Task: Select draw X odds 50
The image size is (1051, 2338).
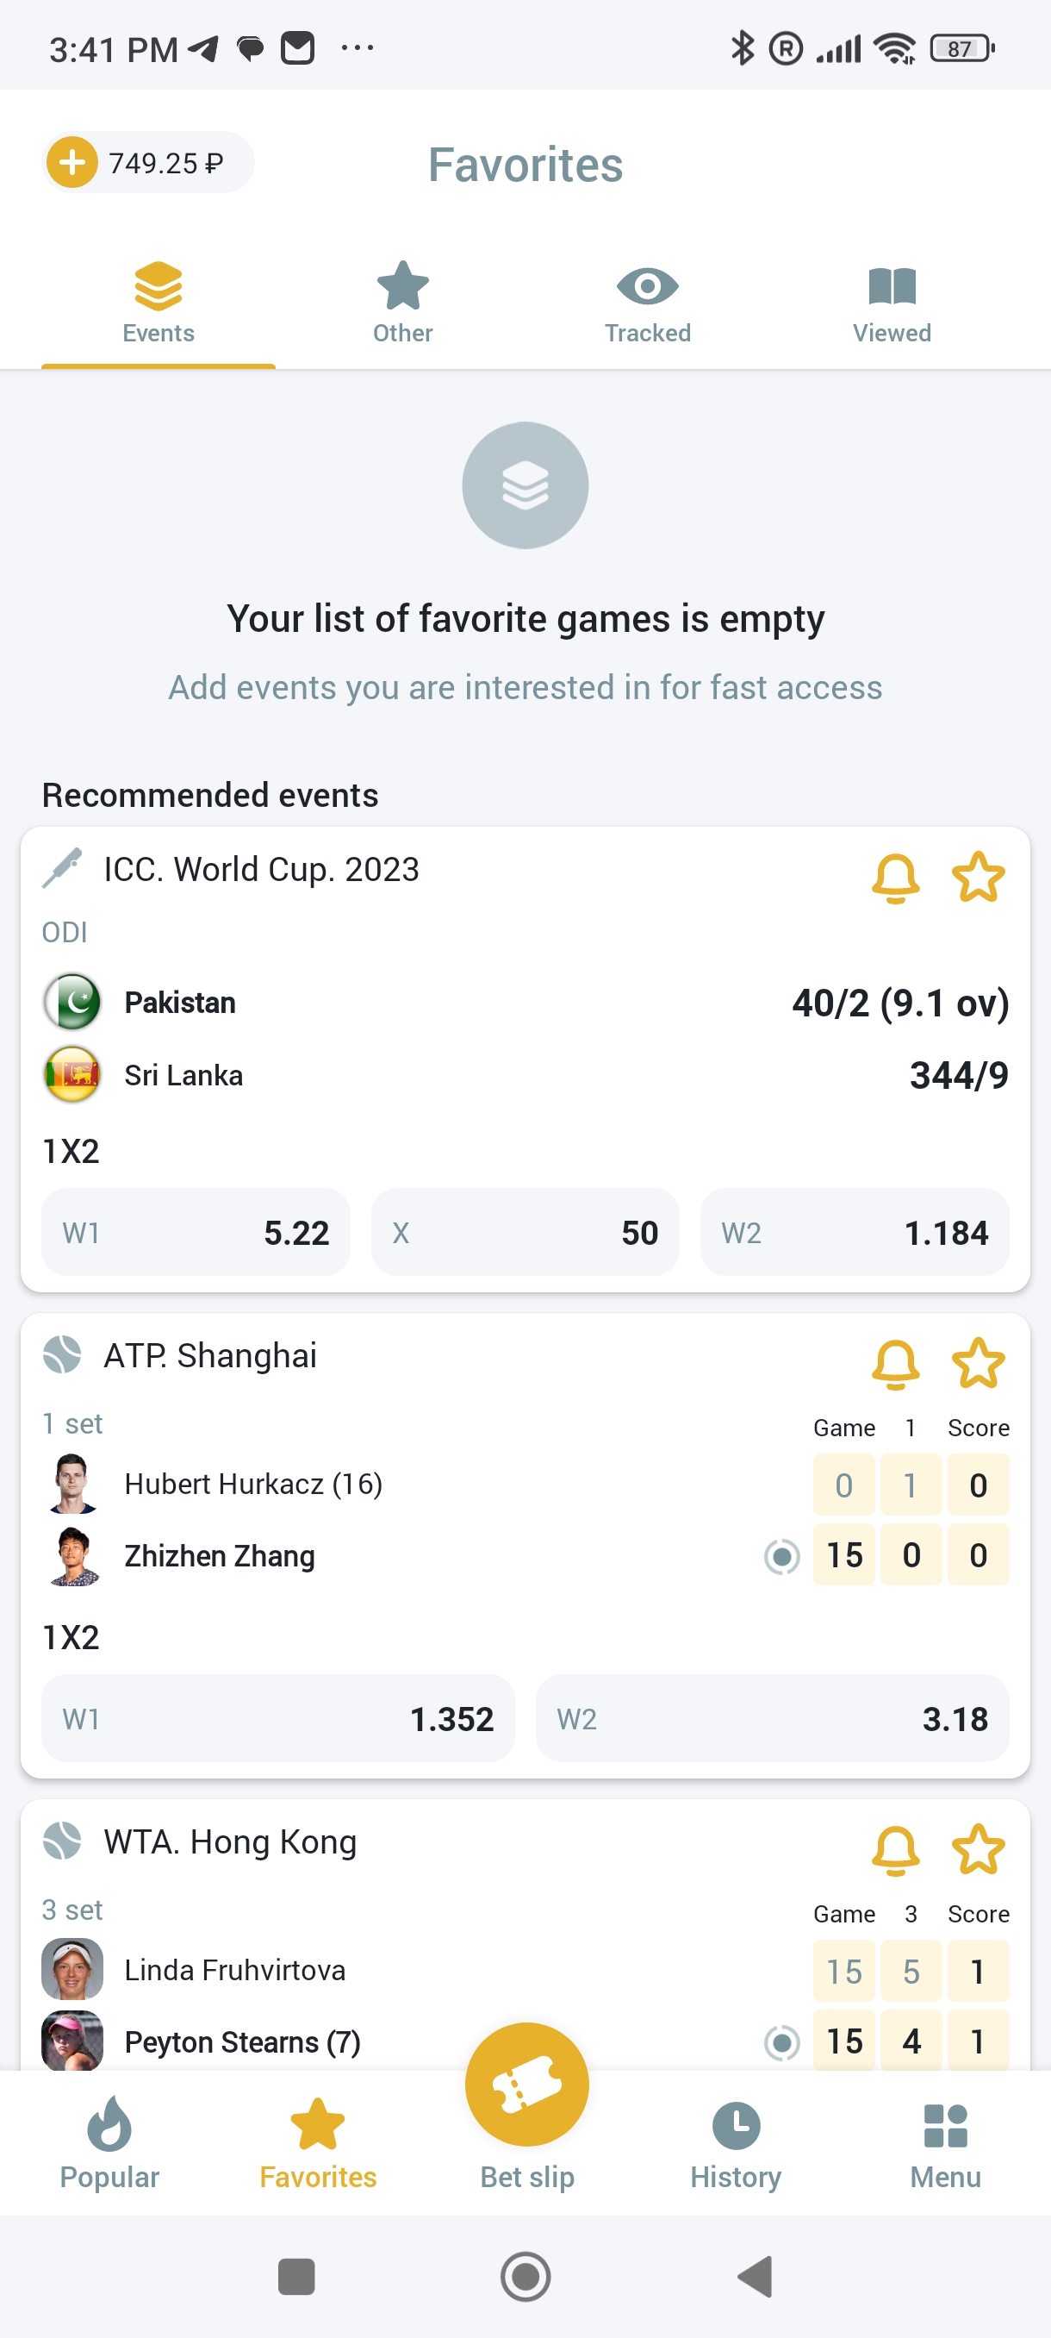Action: point(525,1233)
